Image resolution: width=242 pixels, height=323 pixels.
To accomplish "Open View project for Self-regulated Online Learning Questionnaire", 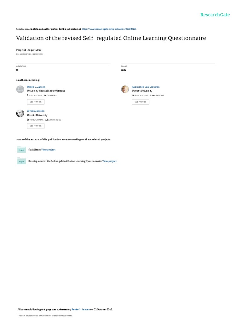I will 109,161.
